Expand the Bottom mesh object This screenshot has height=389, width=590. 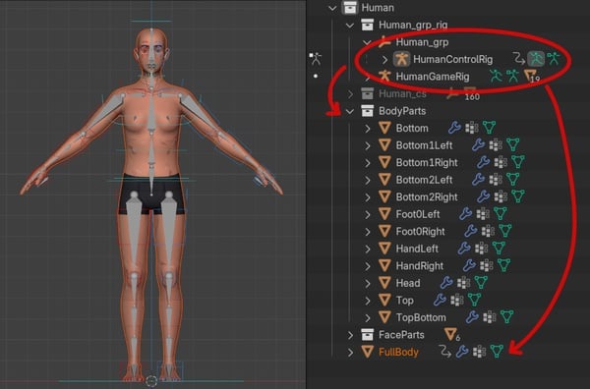[367, 128]
